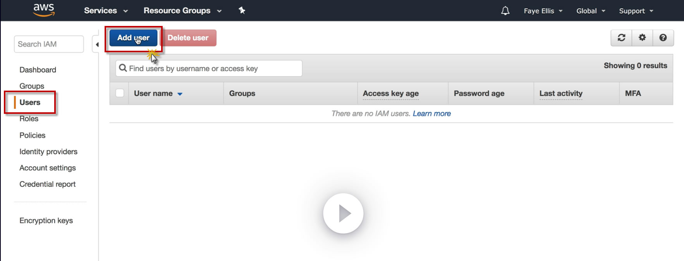
Task: Click the help question mark icon
Action: (663, 38)
